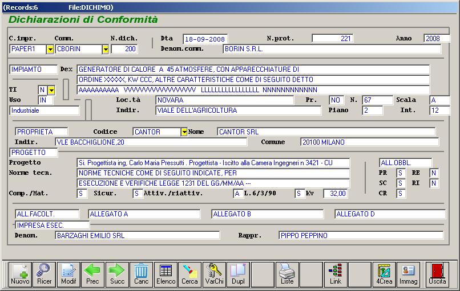460x291 pixels.
Task: Expand the C.impr. PAPER1 dropdown arrow
Action: 50,49
